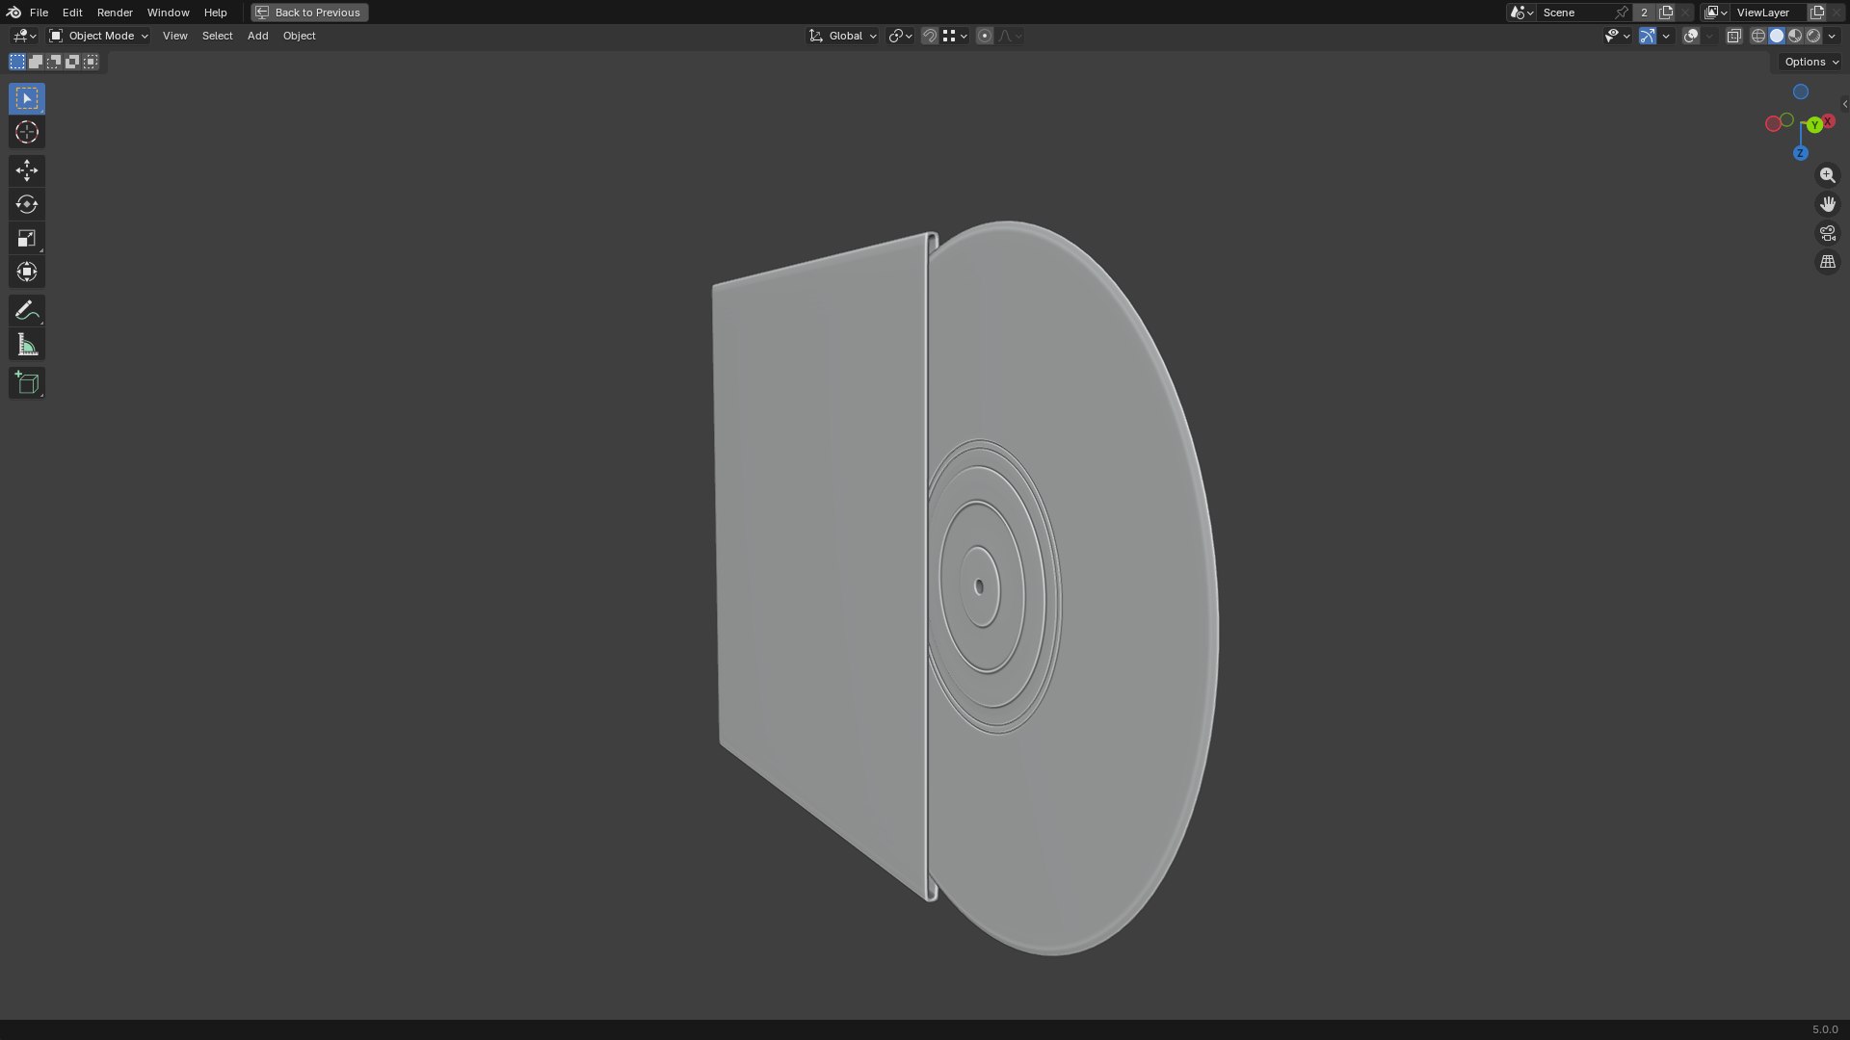
Task: Click the ViewLayer name field
Action: pos(1769,13)
